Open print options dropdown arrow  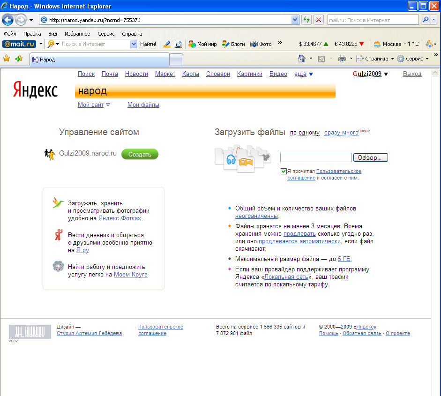point(351,59)
